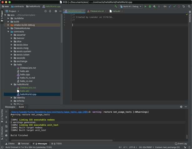Open the Event Log button
Image resolution: width=192 pixels, height=149 pixels.
pos(181,144)
